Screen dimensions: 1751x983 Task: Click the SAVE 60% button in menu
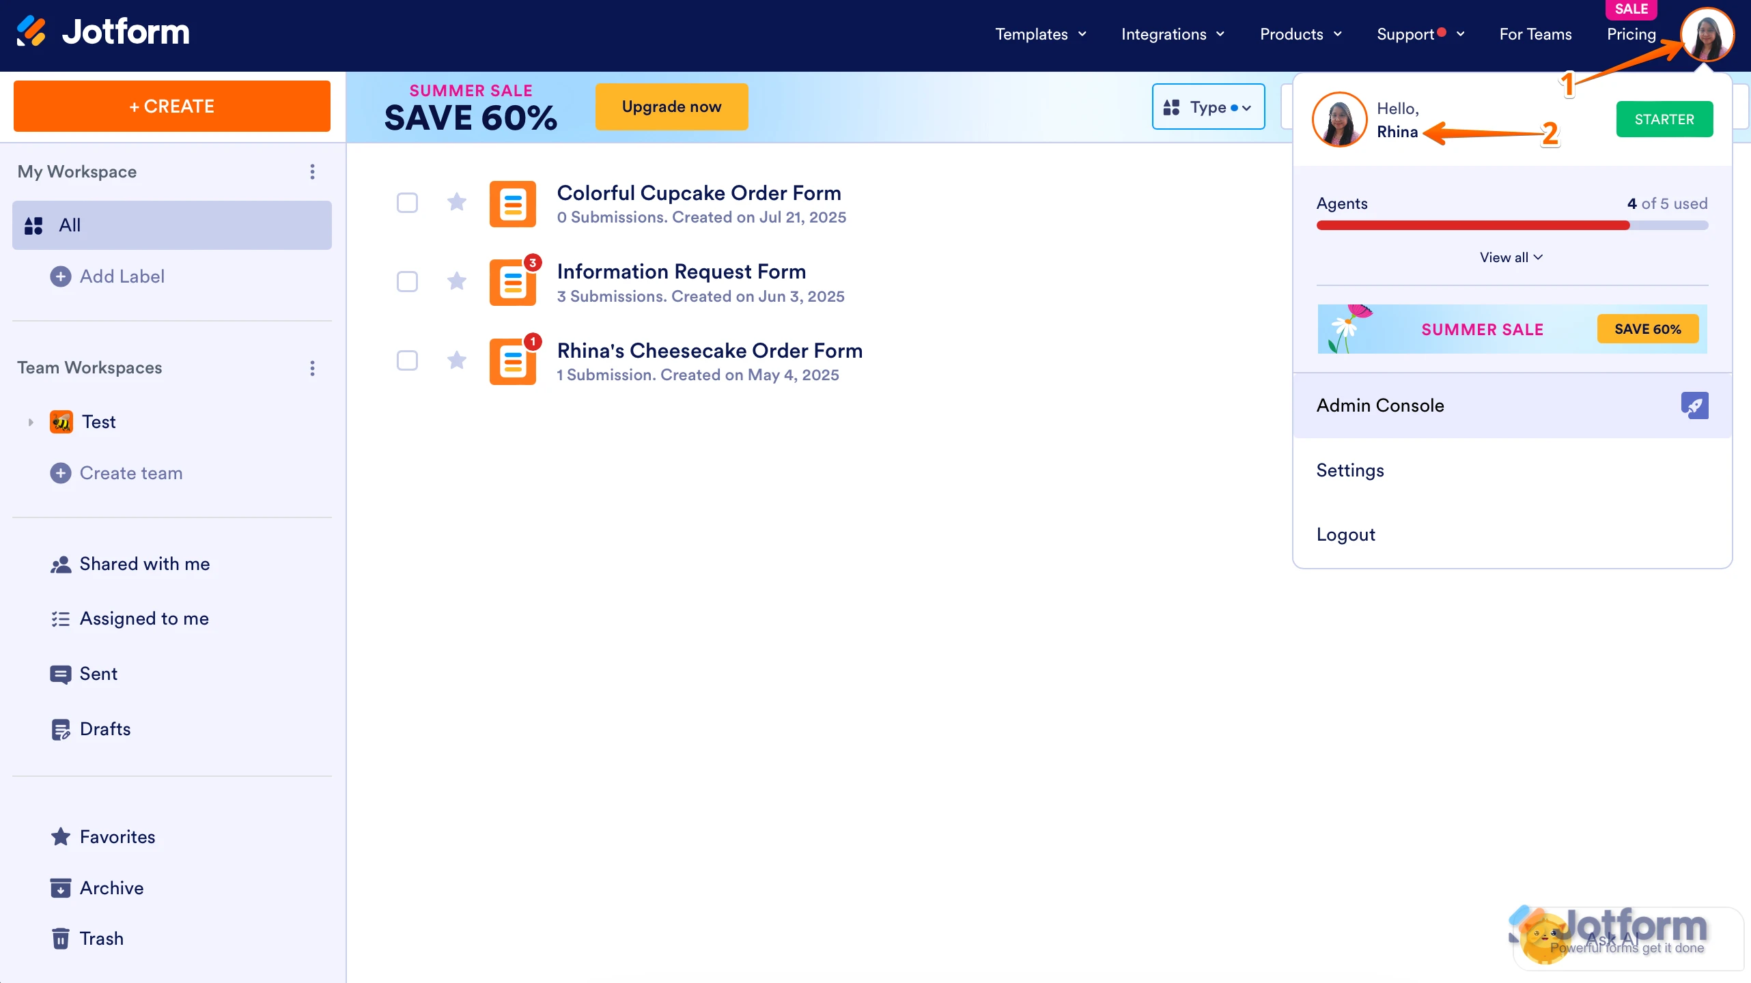point(1647,329)
